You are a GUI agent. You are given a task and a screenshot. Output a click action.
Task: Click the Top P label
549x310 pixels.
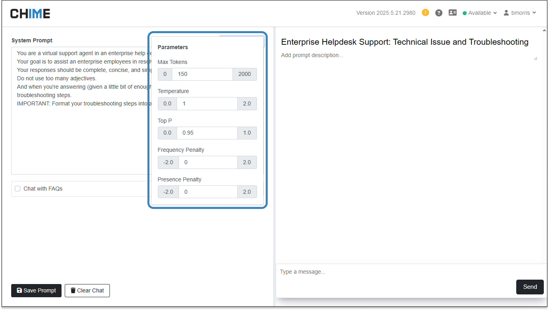(165, 121)
